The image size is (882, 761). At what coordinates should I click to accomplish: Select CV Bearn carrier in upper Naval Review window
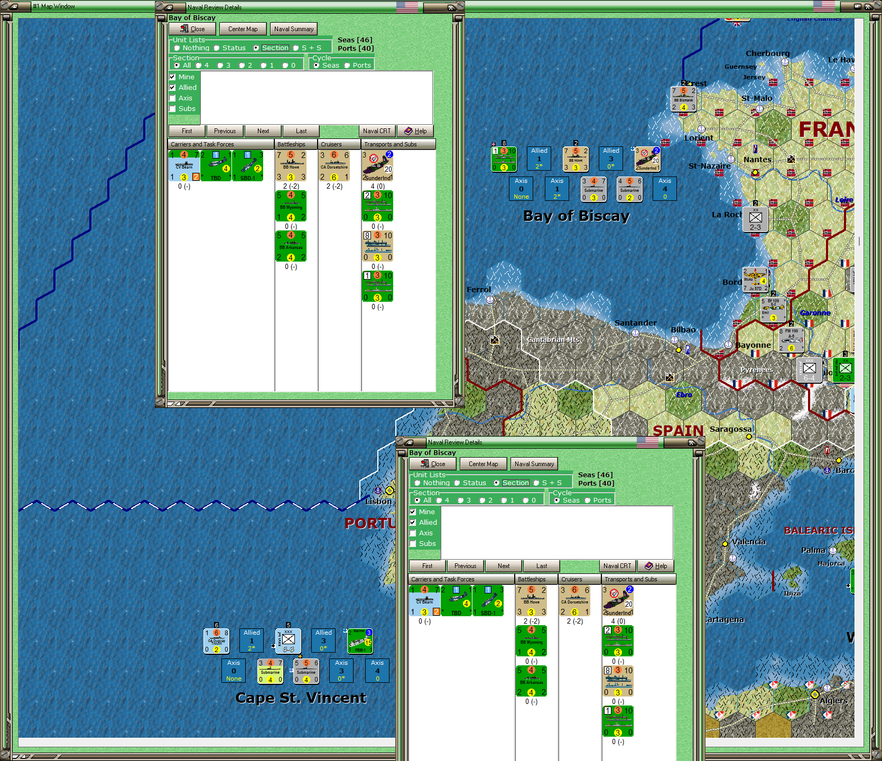(x=184, y=166)
